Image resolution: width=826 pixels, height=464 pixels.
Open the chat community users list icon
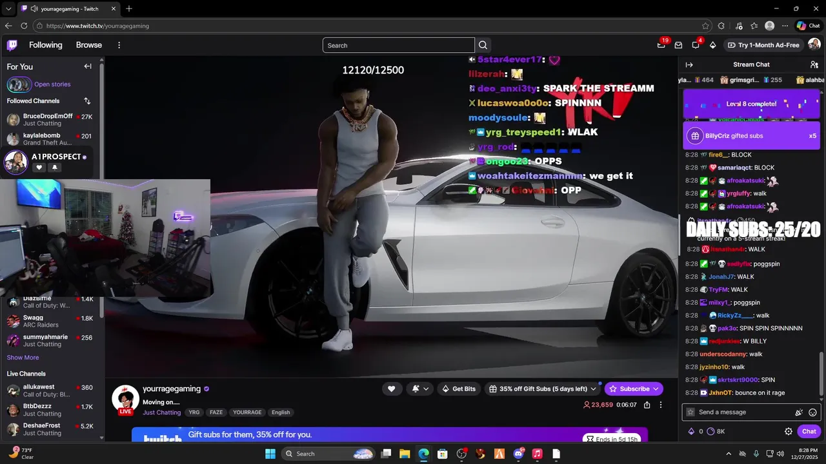pyautogui.click(x=814, y=64)
